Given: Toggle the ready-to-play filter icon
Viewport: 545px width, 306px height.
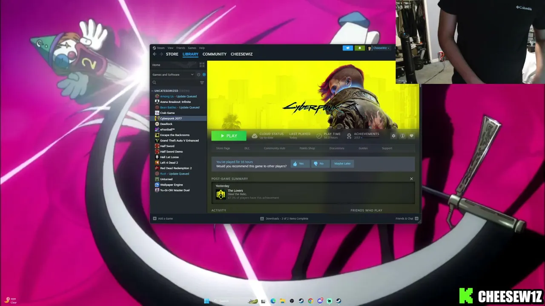Looking at the screenshot, I should [204, 74].
